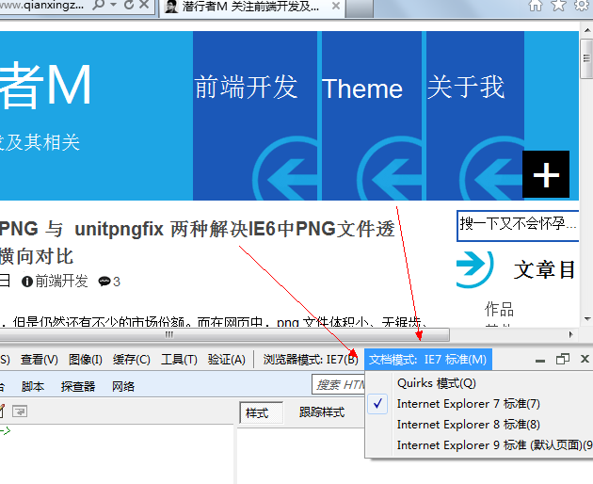Select Internet Explorer 8 标准 mode
The image size is (593, 484).
468,425
